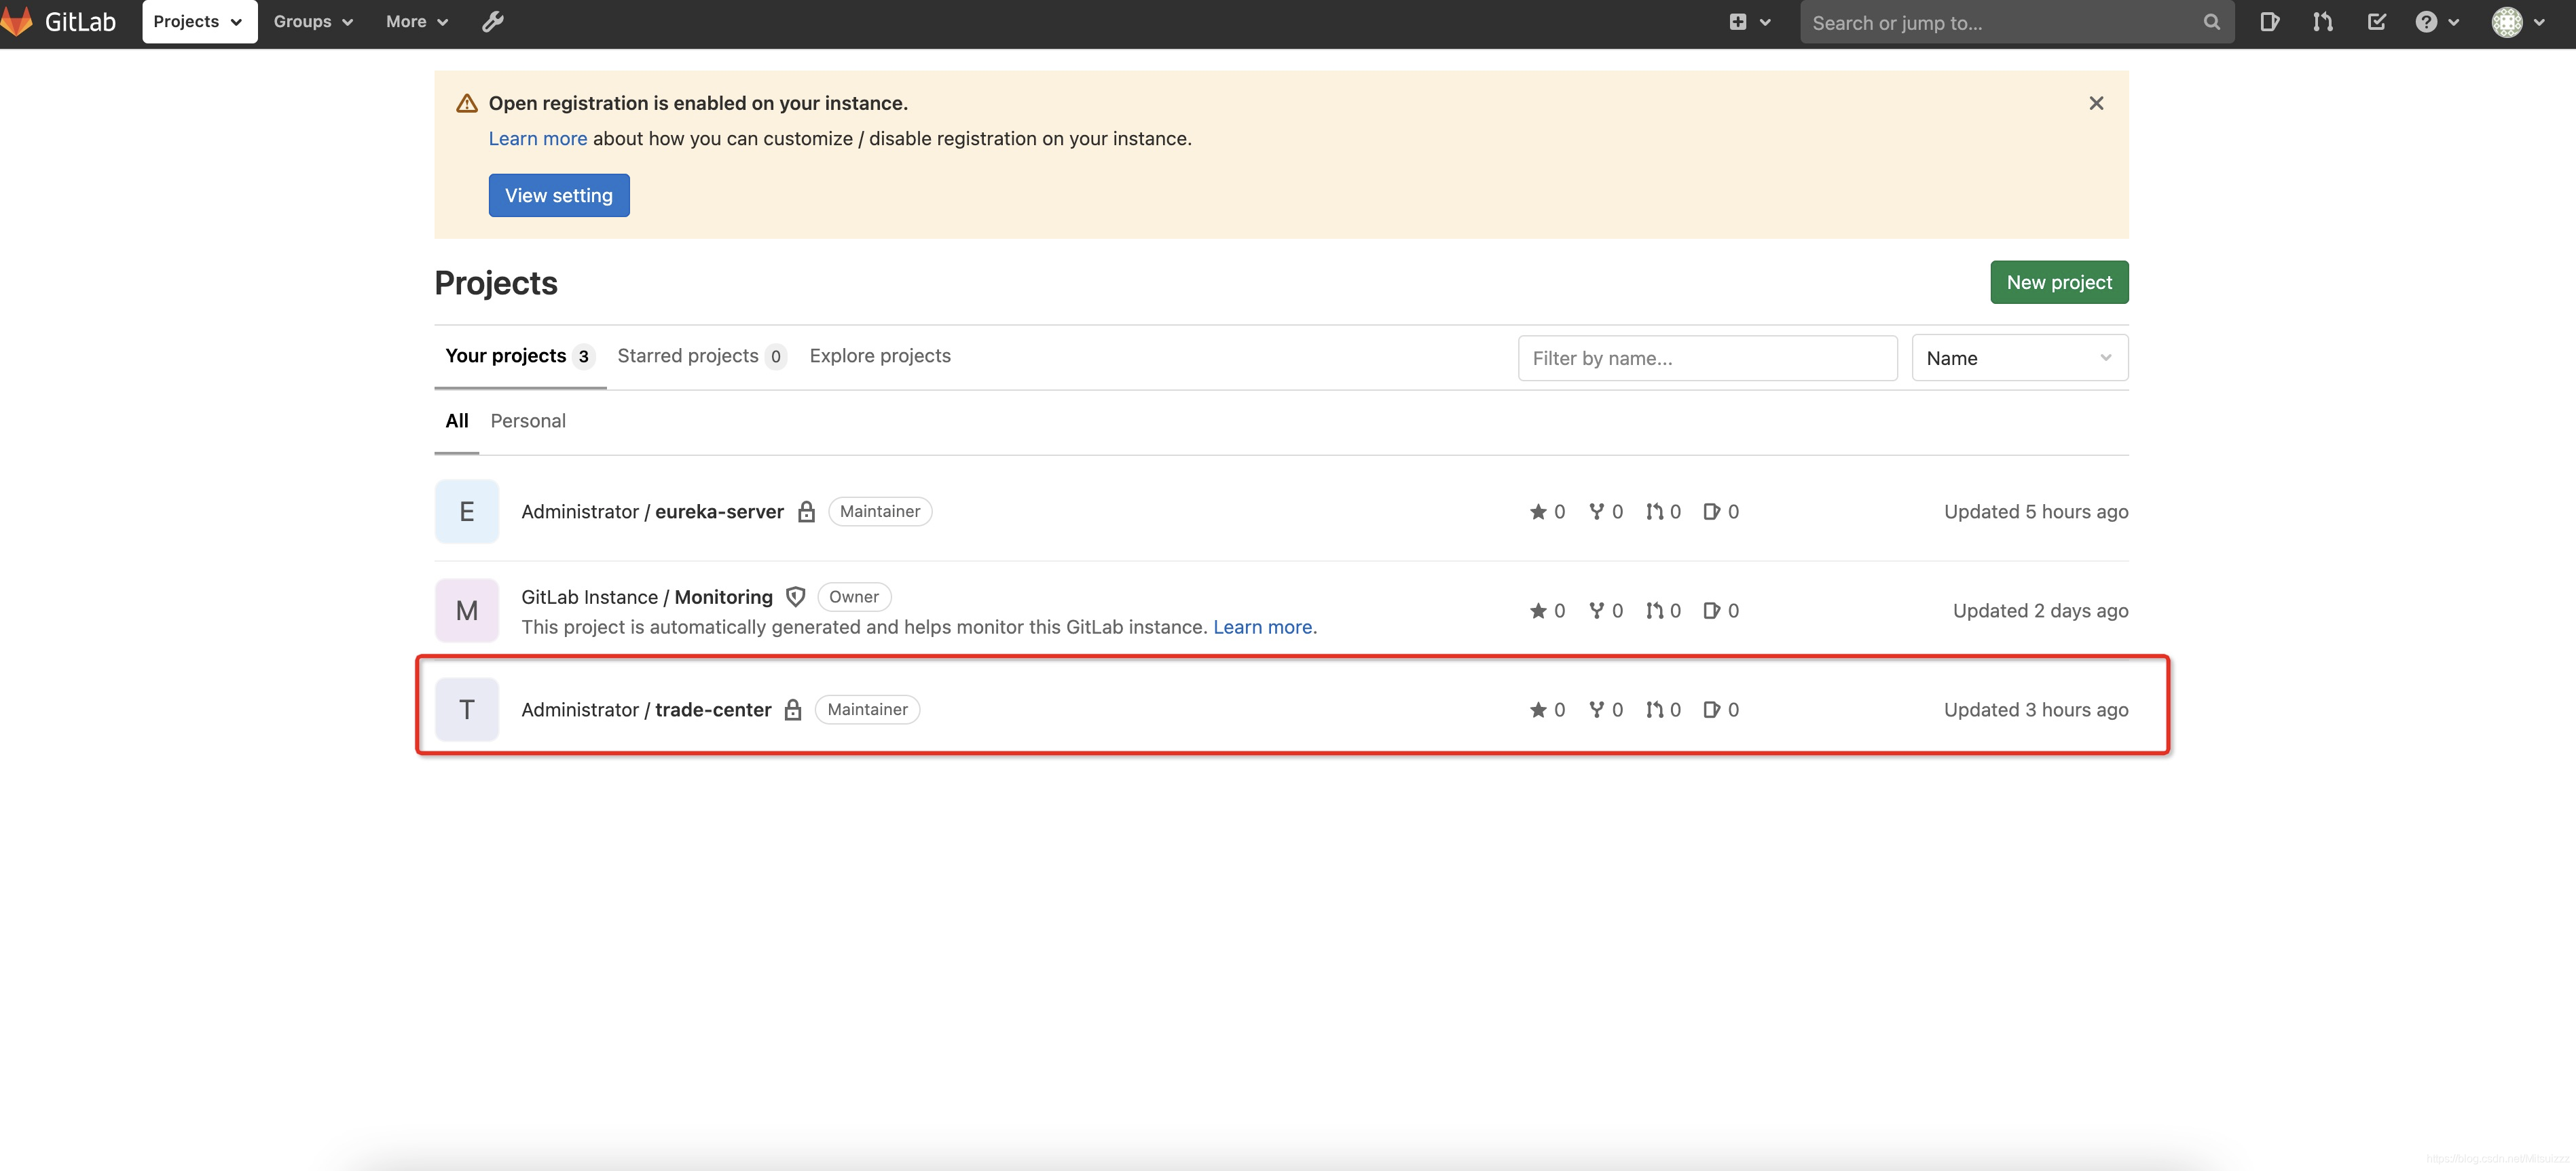Open the GitLab Instance / Monitoring project

(646, 596)
